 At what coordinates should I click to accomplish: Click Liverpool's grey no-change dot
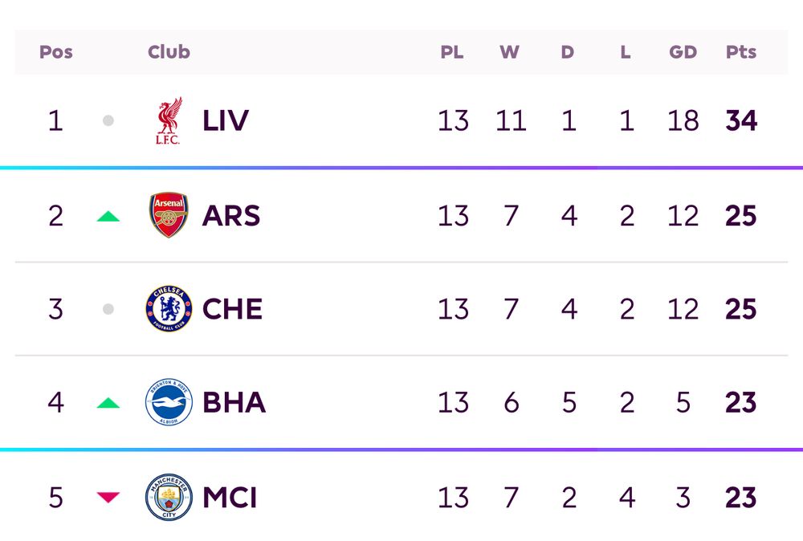[108, 120]
